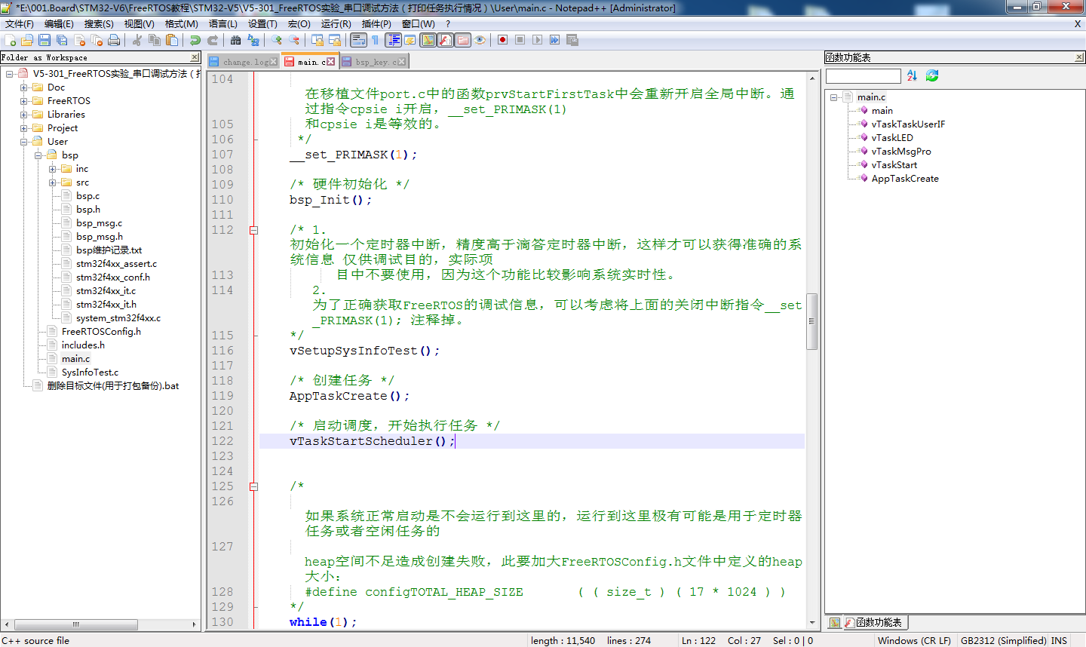Toggle Word Wrap toolbar icon

[358, 40]
